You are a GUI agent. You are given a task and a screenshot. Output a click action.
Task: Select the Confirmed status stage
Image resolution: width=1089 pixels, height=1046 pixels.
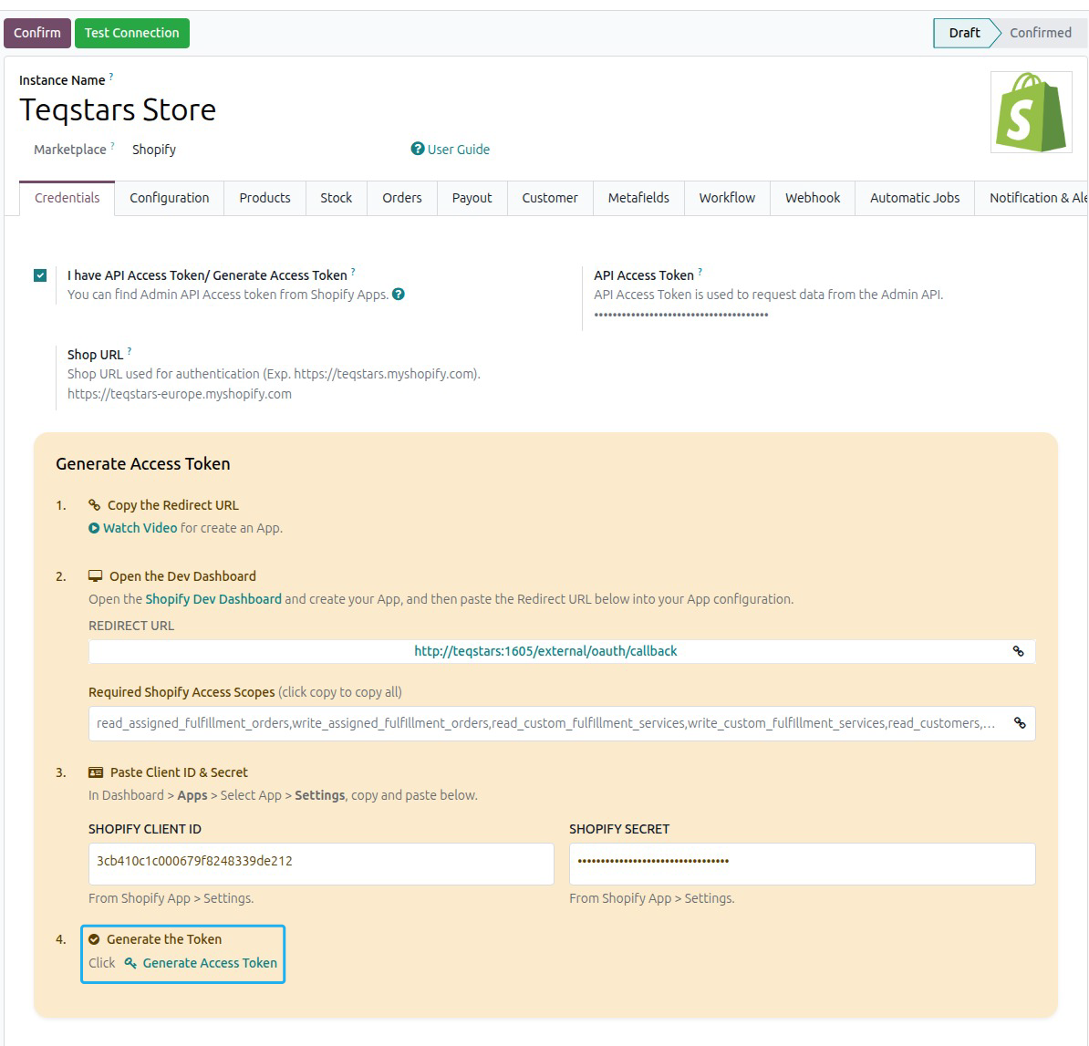click(x=1041, y=33)
